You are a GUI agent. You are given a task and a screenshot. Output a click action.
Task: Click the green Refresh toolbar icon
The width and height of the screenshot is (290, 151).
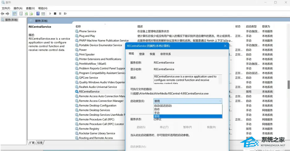pyautogui.click(x=26, y=14)
